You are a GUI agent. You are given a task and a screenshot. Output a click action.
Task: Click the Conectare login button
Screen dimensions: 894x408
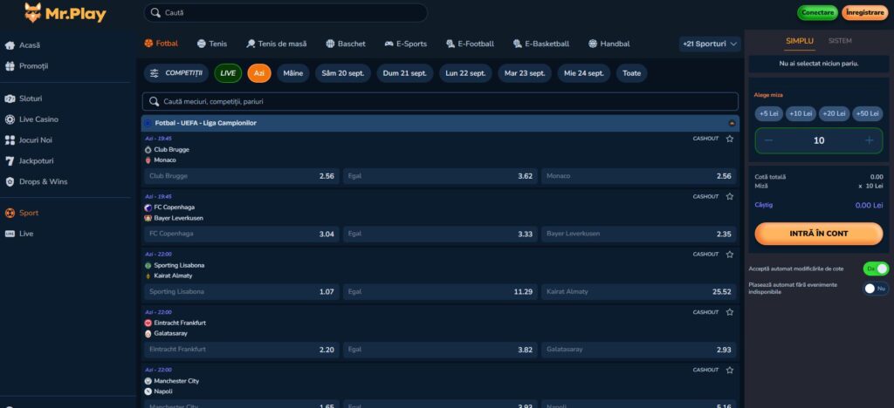pyautogui.click(x=817, y=12)
